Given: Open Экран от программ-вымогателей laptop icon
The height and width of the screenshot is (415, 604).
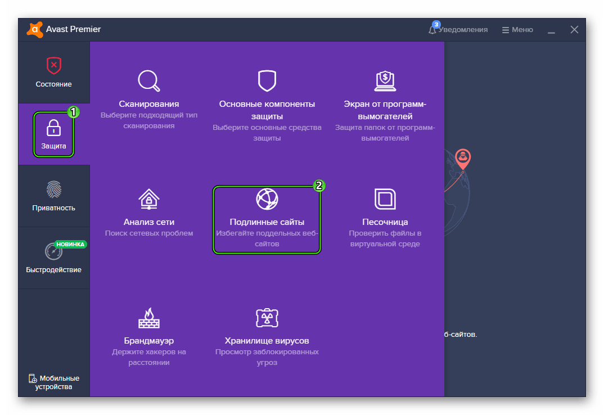Looking at the screenshot, I should click(385, 80).
